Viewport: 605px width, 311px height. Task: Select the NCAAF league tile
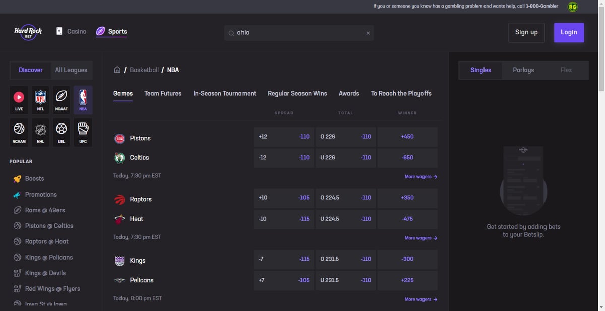(62, 100)
